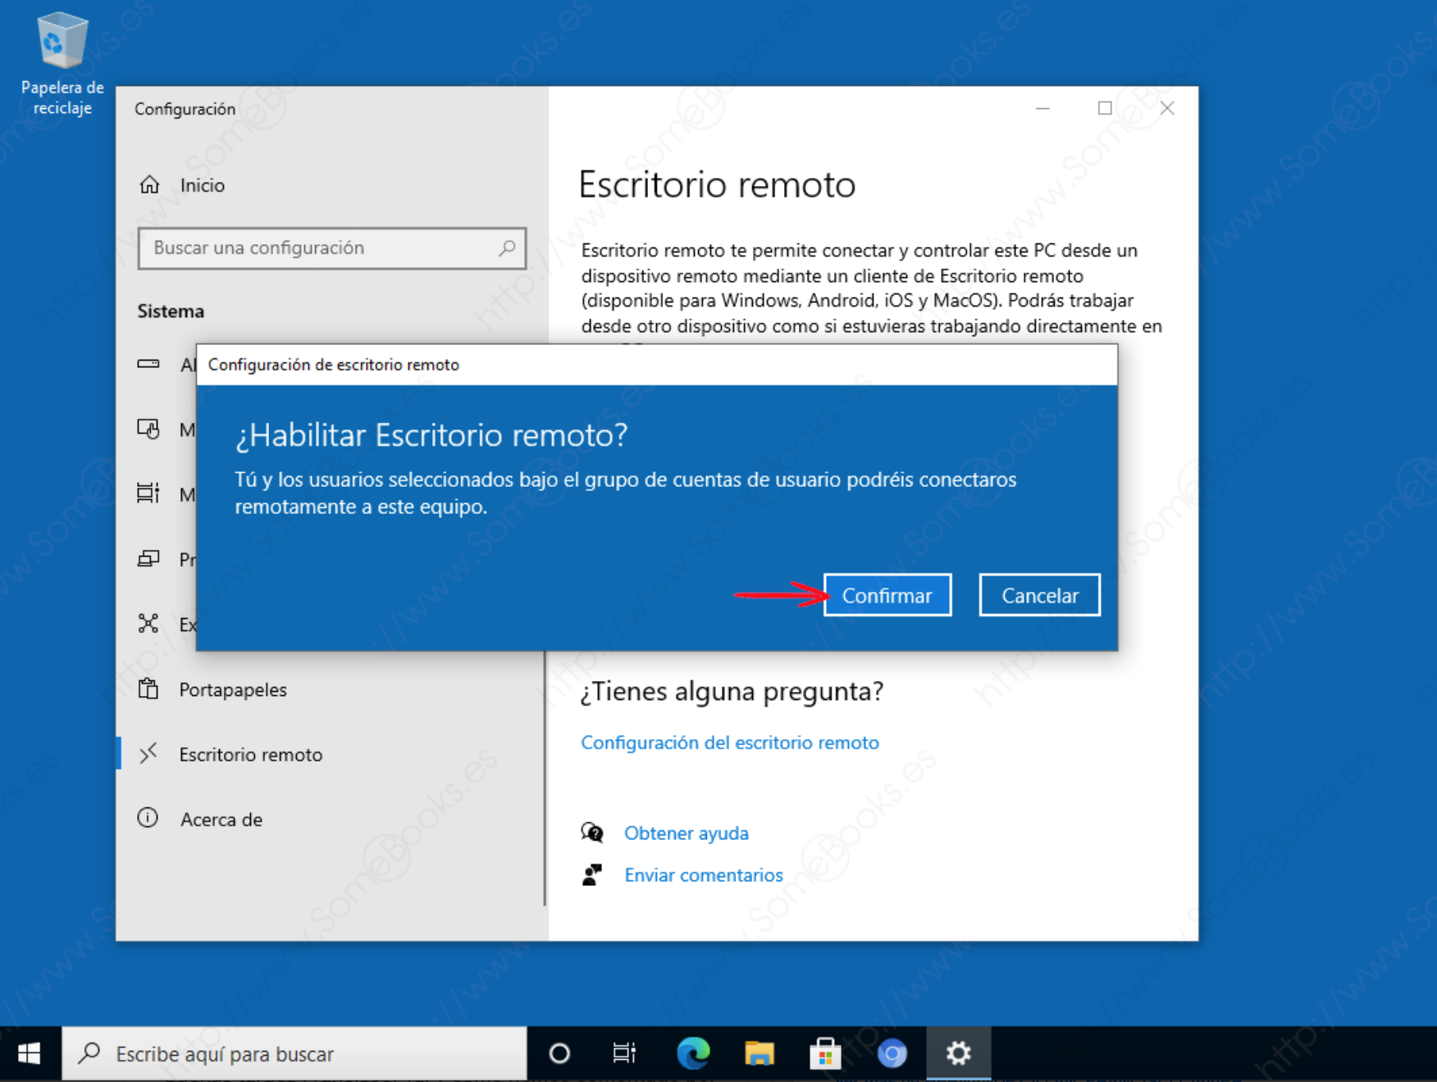The width and height of the screenshot is (1437, 1082).
Task: Select the Portapapeles clipboard icon
Action: coord(148,689)
